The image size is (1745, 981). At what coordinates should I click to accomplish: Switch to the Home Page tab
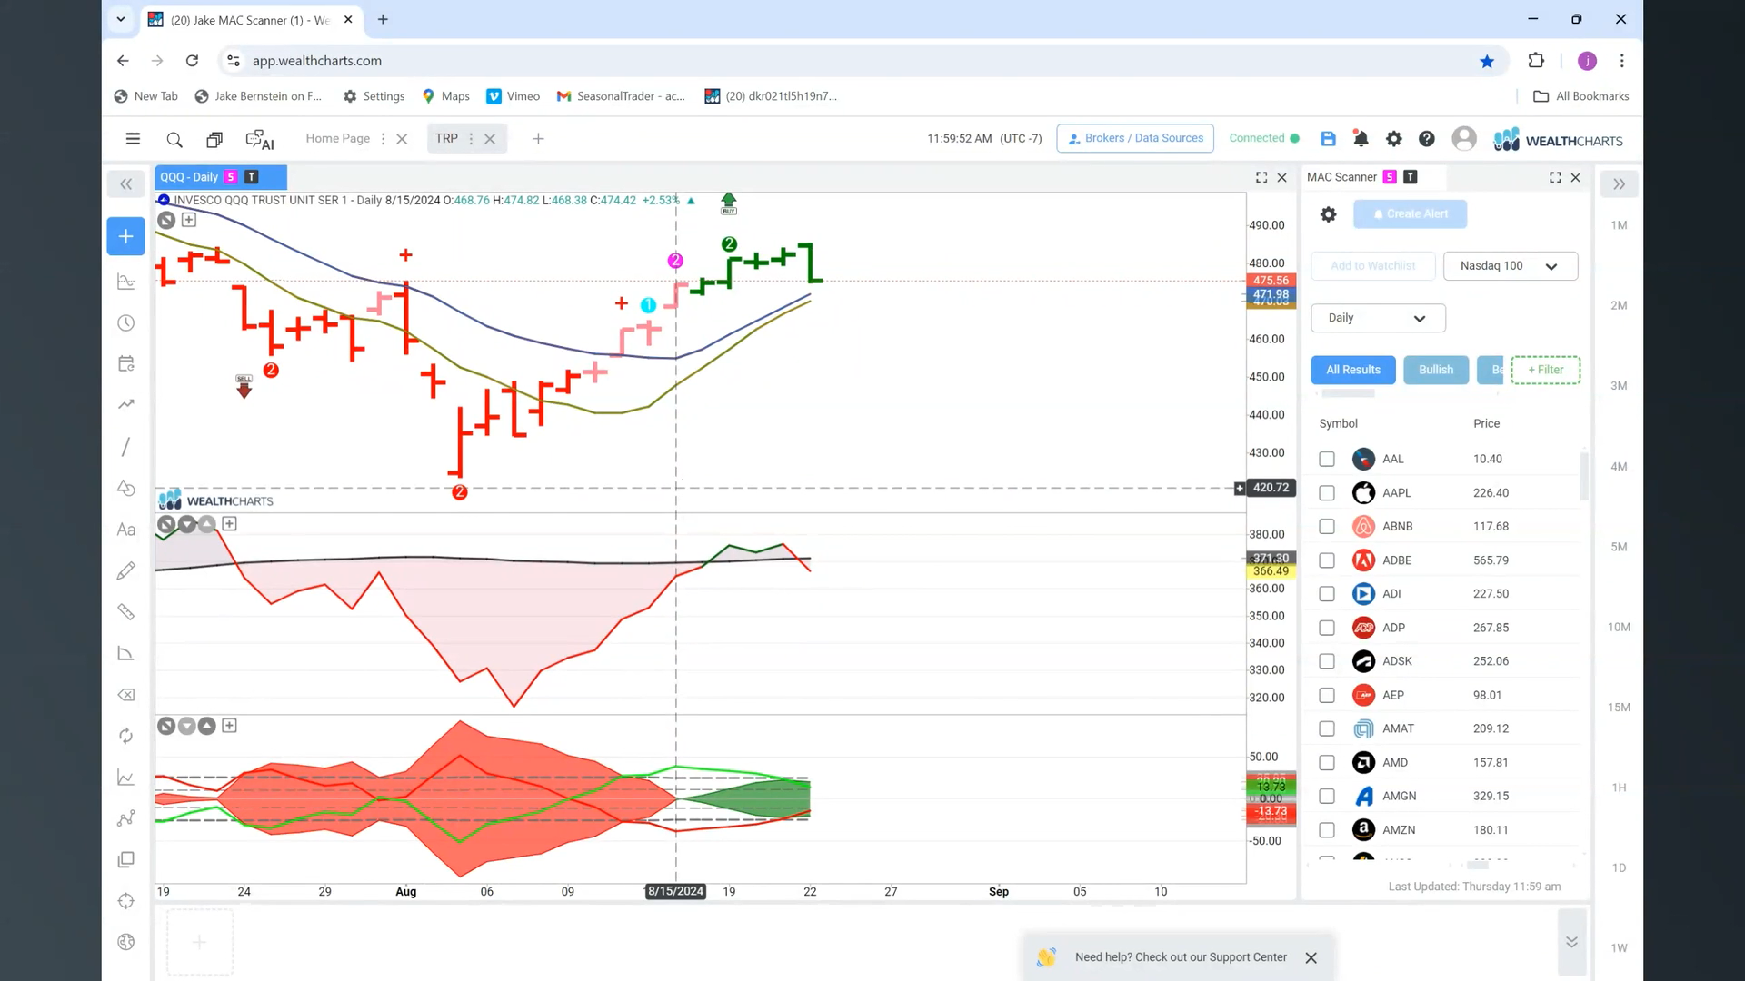coord(337,138)
